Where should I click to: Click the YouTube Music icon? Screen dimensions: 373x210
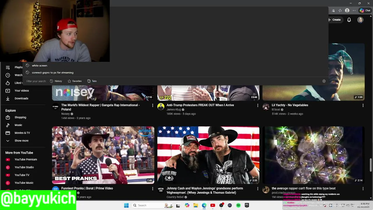click(8, 183)
